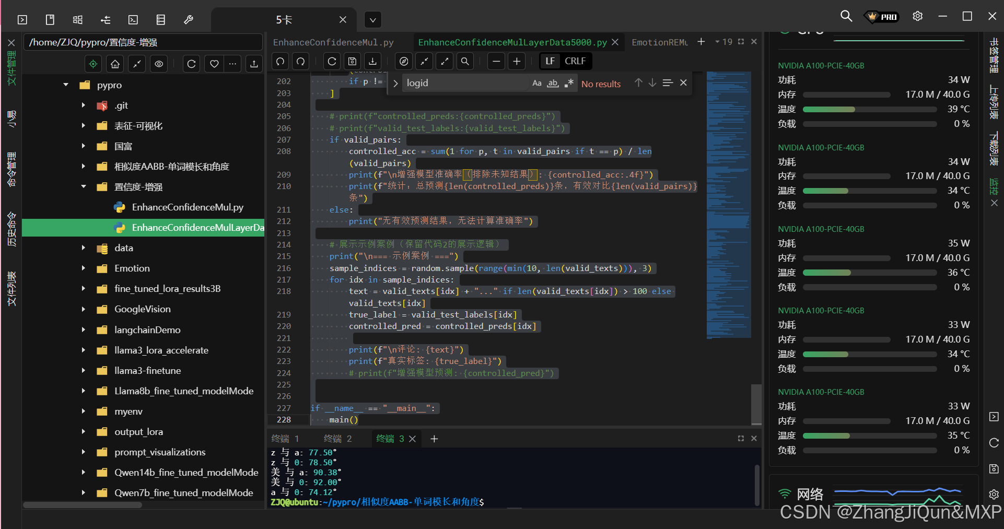
Task: Toggle hidden files with the eye icon
Action: point(159,64)
